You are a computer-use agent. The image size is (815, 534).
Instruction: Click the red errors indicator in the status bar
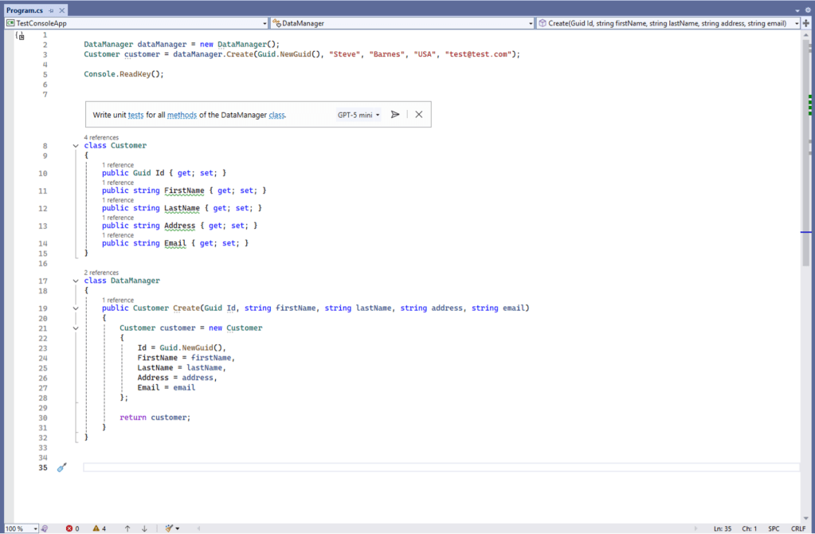[x=72, y=528]
